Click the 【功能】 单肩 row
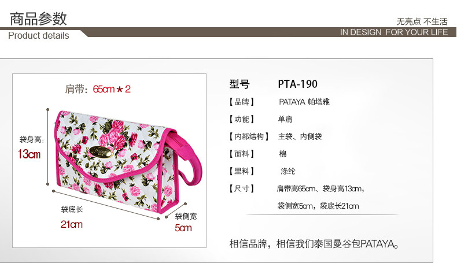This screenshot has height=274, width=457. (260, 119)
